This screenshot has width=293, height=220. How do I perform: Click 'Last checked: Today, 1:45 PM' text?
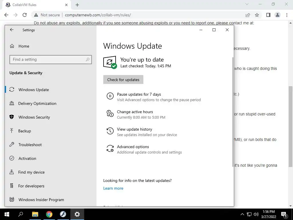(146, 66)
